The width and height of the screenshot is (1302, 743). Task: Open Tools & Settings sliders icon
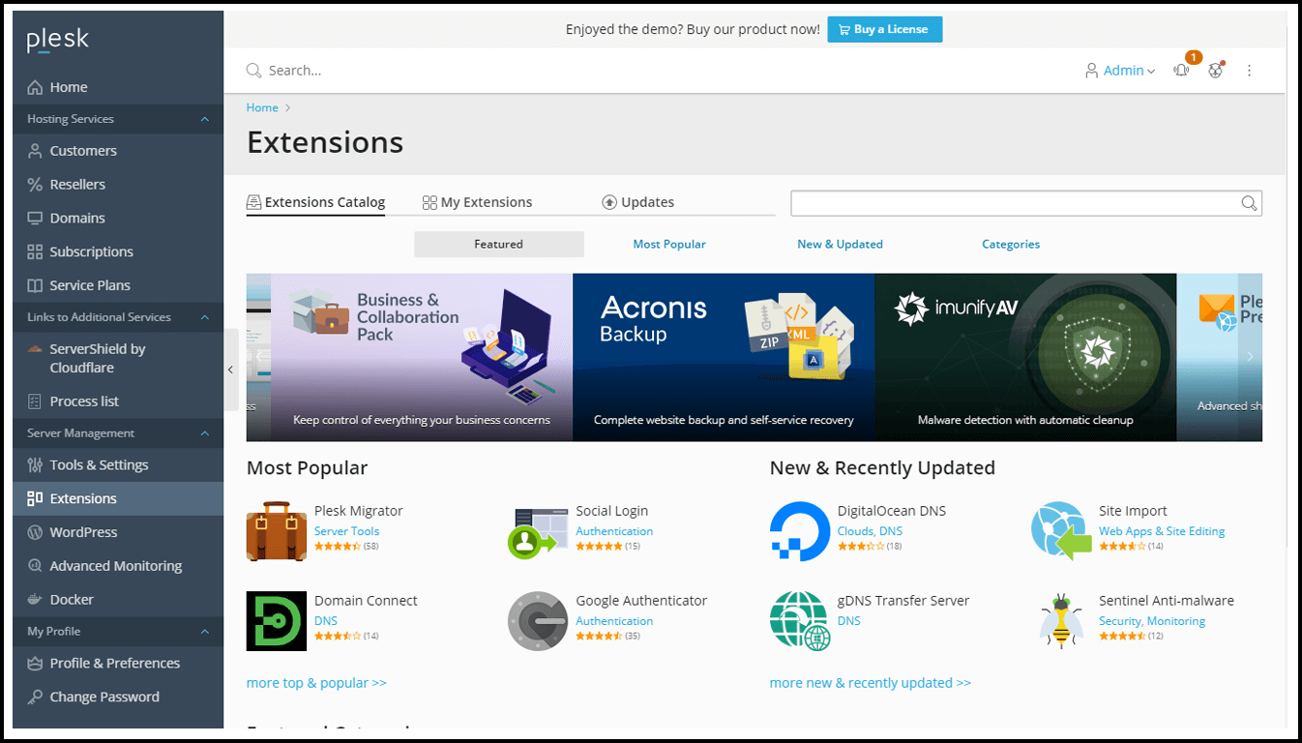[x=35, y=465]
